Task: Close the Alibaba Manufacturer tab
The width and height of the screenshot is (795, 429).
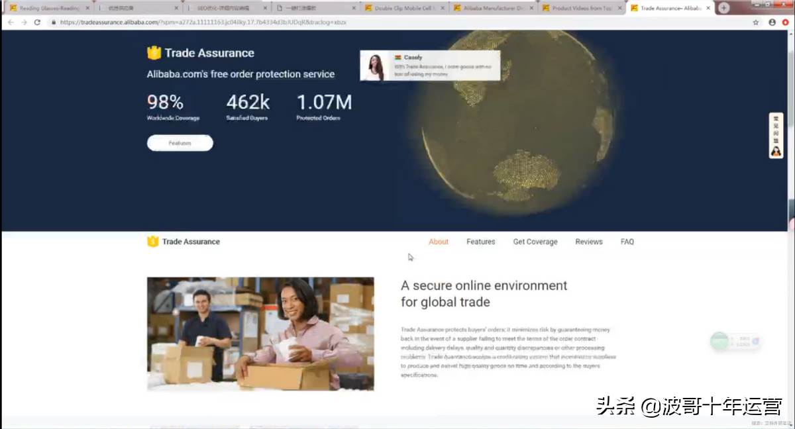Action: (x=531, y=9)
